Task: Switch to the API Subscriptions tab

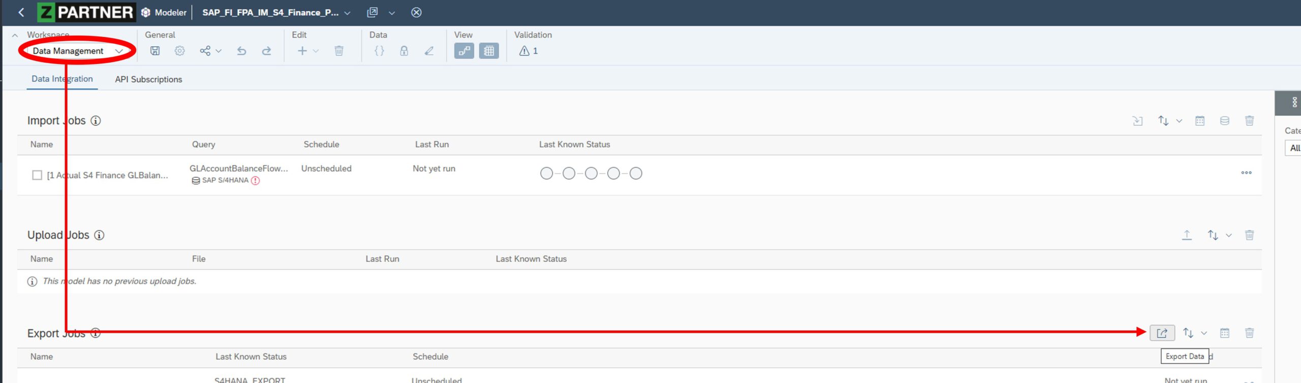Action: click(x=148, y=79)
